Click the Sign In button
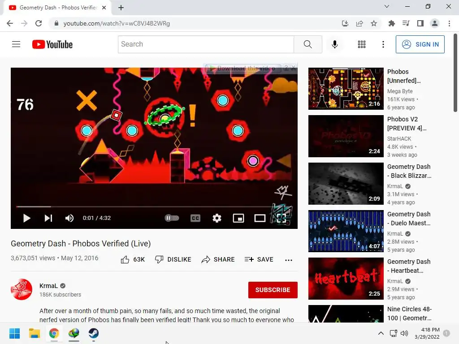Viewport: 459px width, 344px height. 420,44
